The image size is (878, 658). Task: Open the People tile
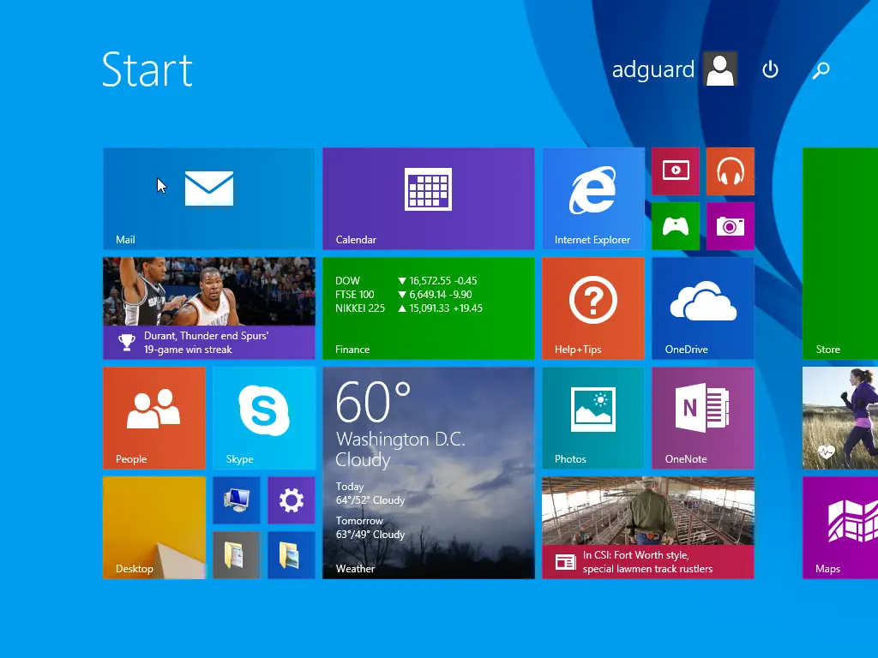click(154, 417)
